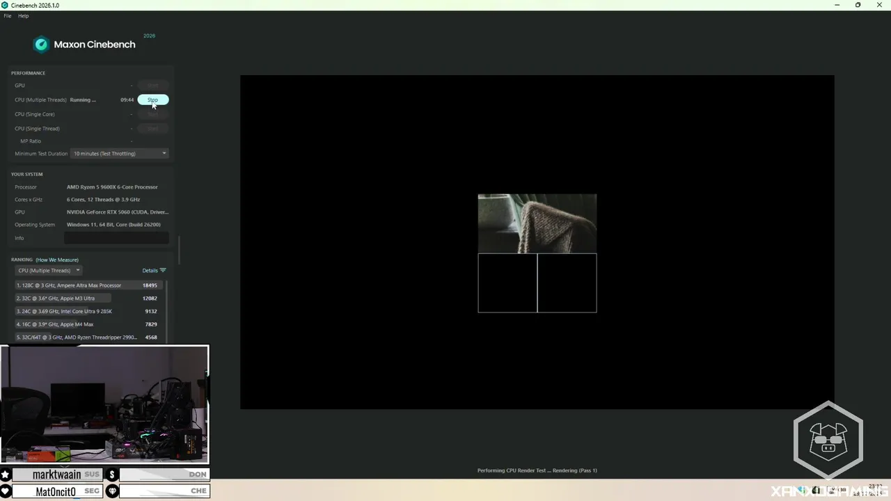Click the 09:44 test timer
Viewport: 891px width, 501px height.
[127, 100]
